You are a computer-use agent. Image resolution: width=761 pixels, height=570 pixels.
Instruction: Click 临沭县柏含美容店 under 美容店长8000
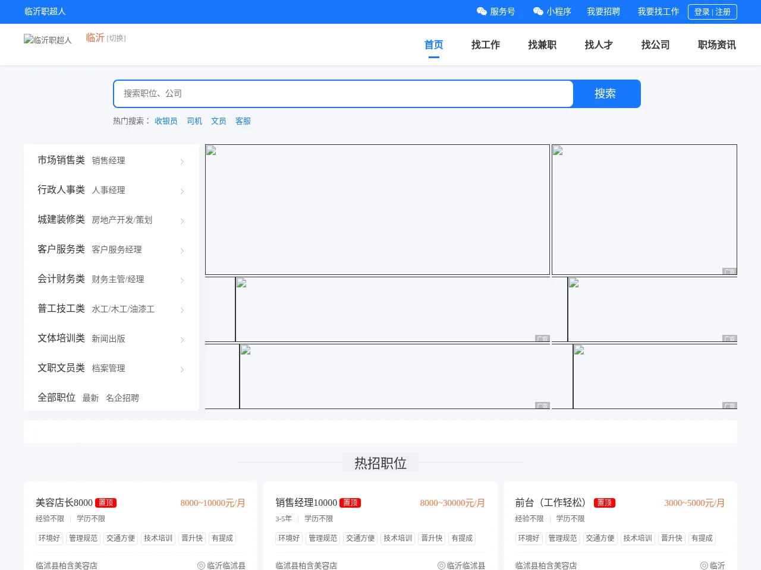point(67,566)
